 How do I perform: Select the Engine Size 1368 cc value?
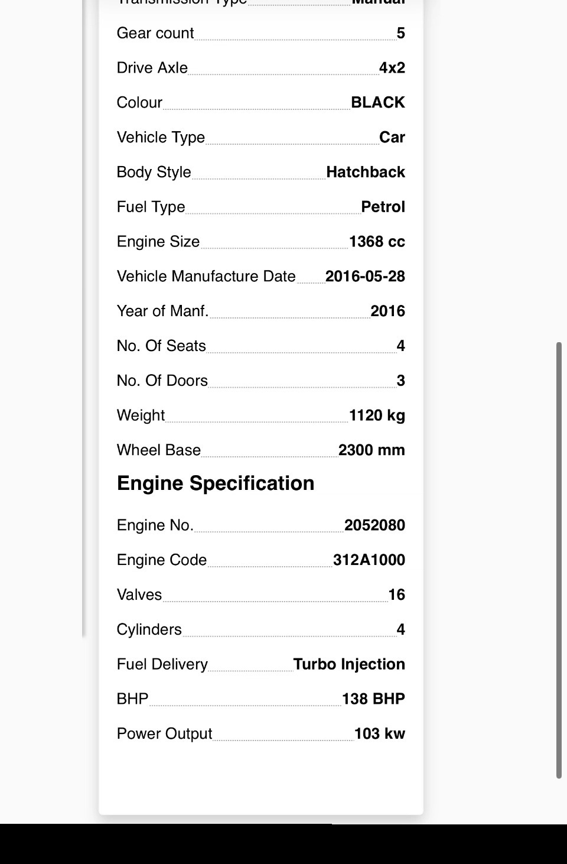pos(377,242)
